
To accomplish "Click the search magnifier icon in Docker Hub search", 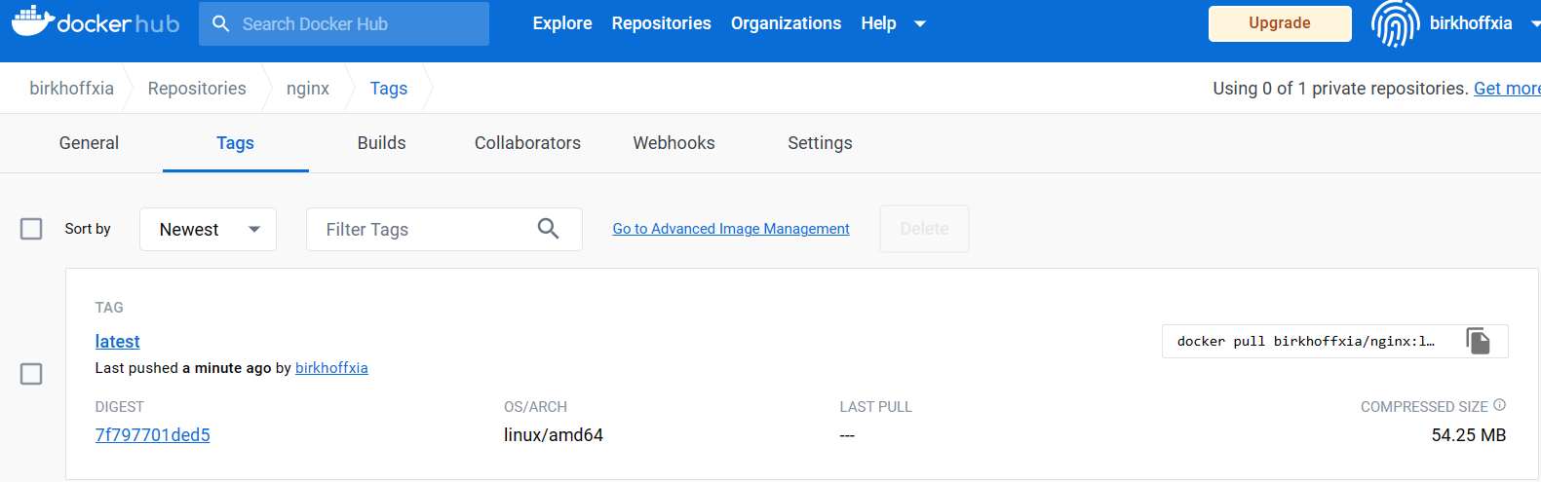I will pyautogui.click(x=221, y=23).
